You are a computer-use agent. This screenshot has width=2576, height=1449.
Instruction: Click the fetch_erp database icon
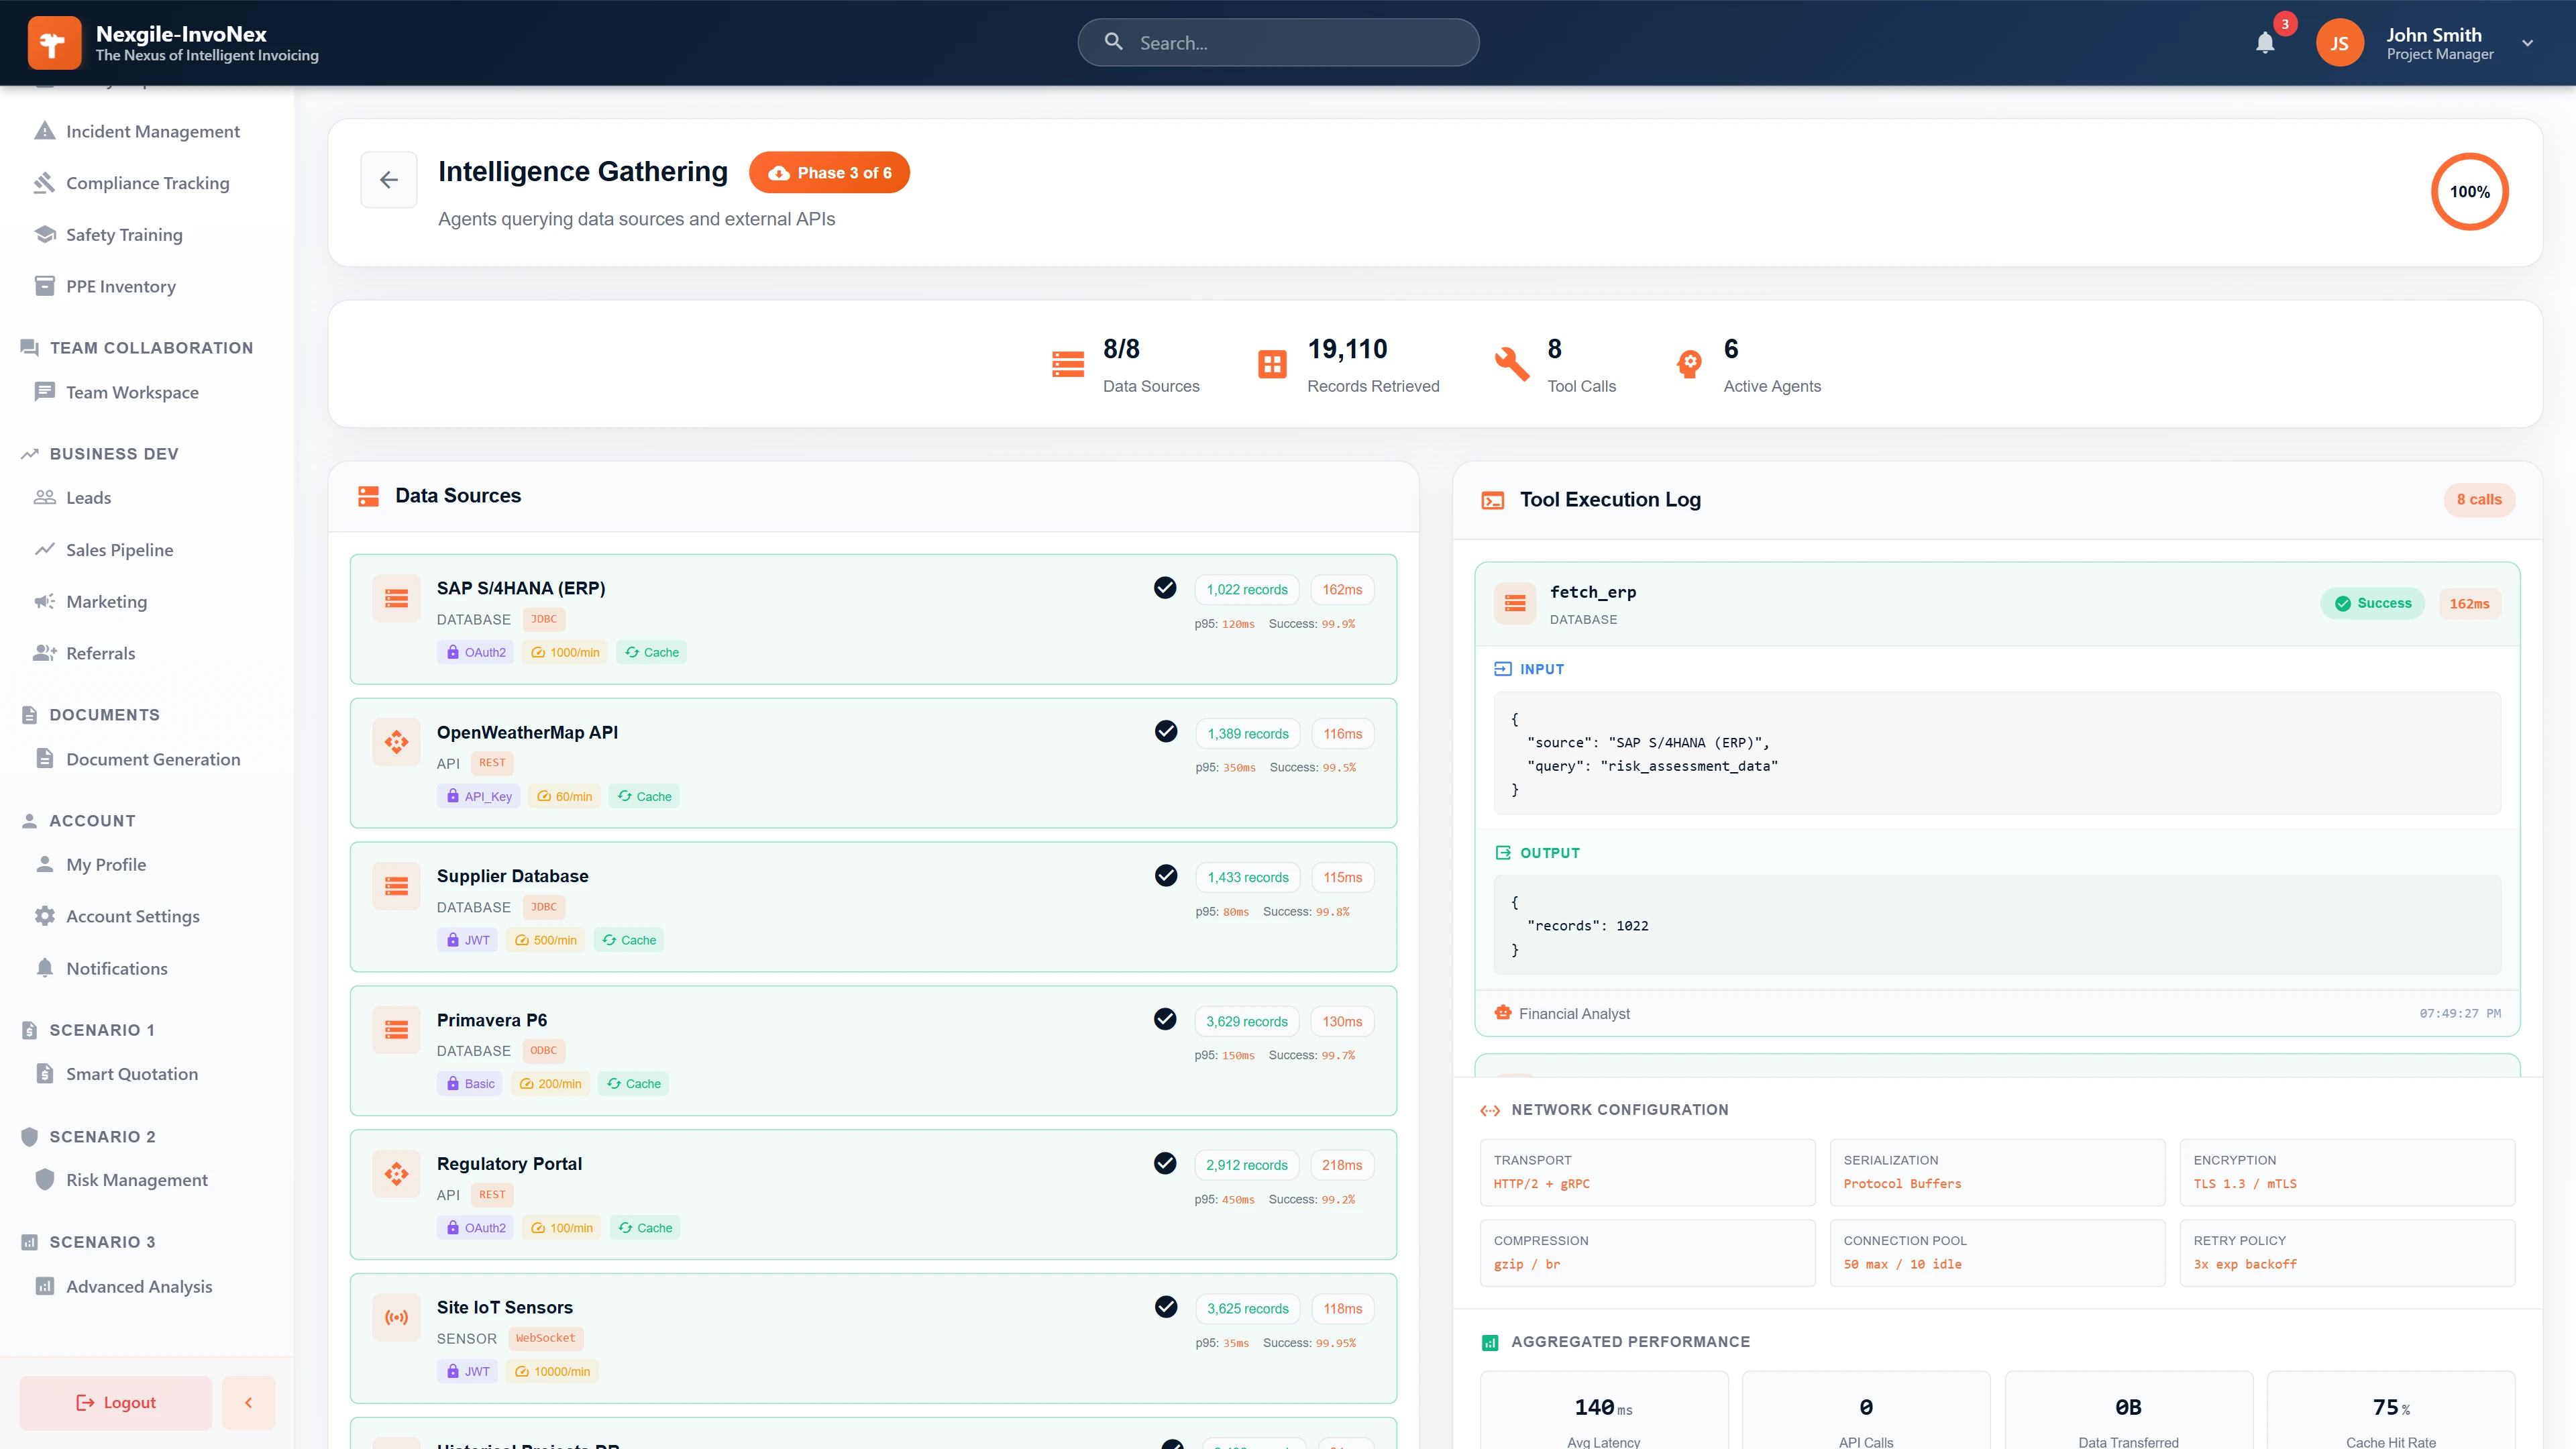(x=1515, y=603)
